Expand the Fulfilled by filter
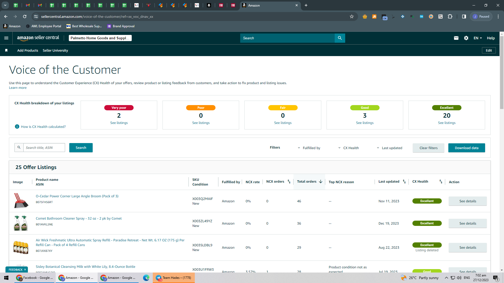 (x=309, y=148)
